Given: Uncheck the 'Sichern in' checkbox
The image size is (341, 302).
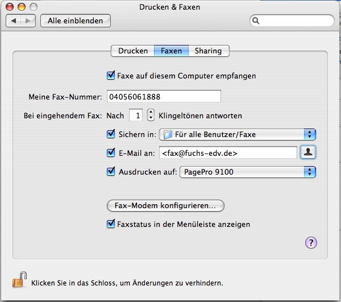Looking at the screenshot, I should tap(111, 134).
